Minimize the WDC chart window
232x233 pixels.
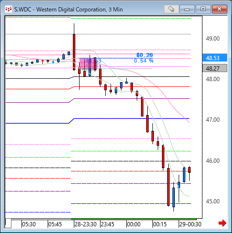(x=187, y=9)
